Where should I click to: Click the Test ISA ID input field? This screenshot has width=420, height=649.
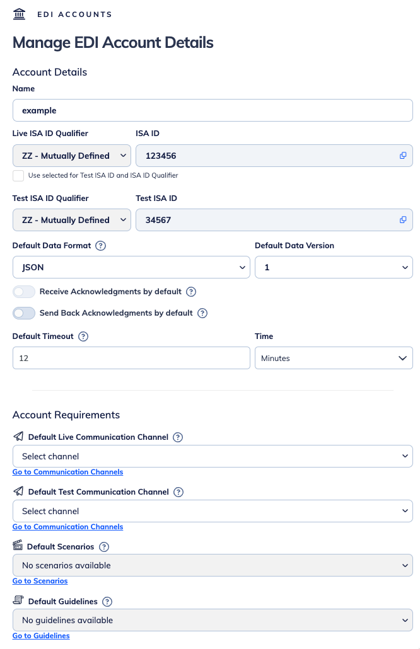pos(274,220)
